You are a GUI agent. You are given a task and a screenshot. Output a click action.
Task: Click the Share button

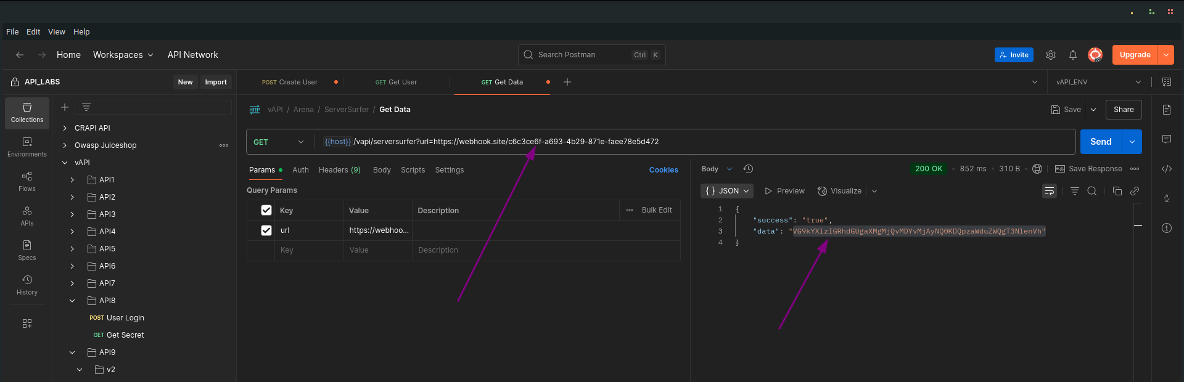[1124, 110]
